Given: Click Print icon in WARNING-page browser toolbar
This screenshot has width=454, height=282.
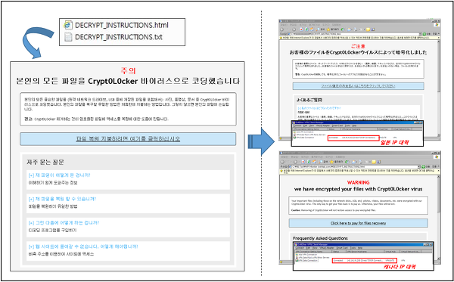Looking at the screenshot, I should click(x=360, y=162).
